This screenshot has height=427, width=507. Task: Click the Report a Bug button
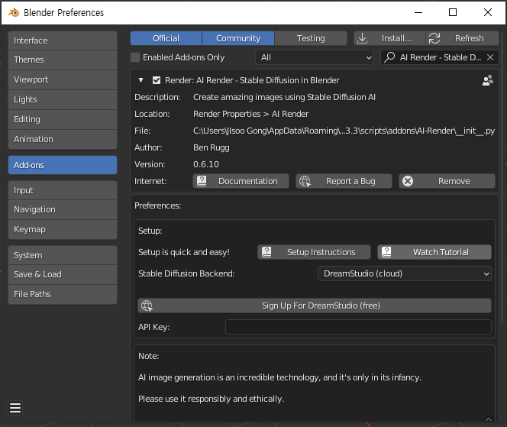(344, 181)
